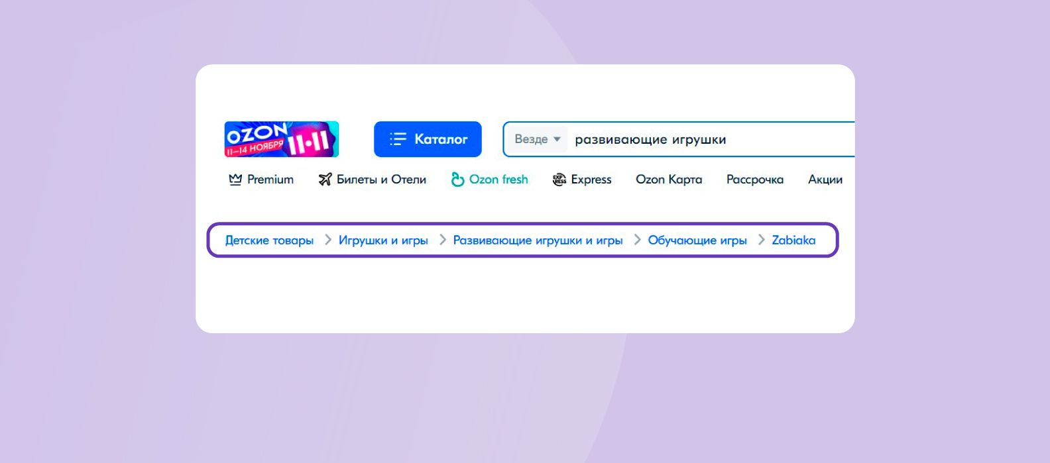
Task: Click the Express globe icon
Action: pos(559,180)
